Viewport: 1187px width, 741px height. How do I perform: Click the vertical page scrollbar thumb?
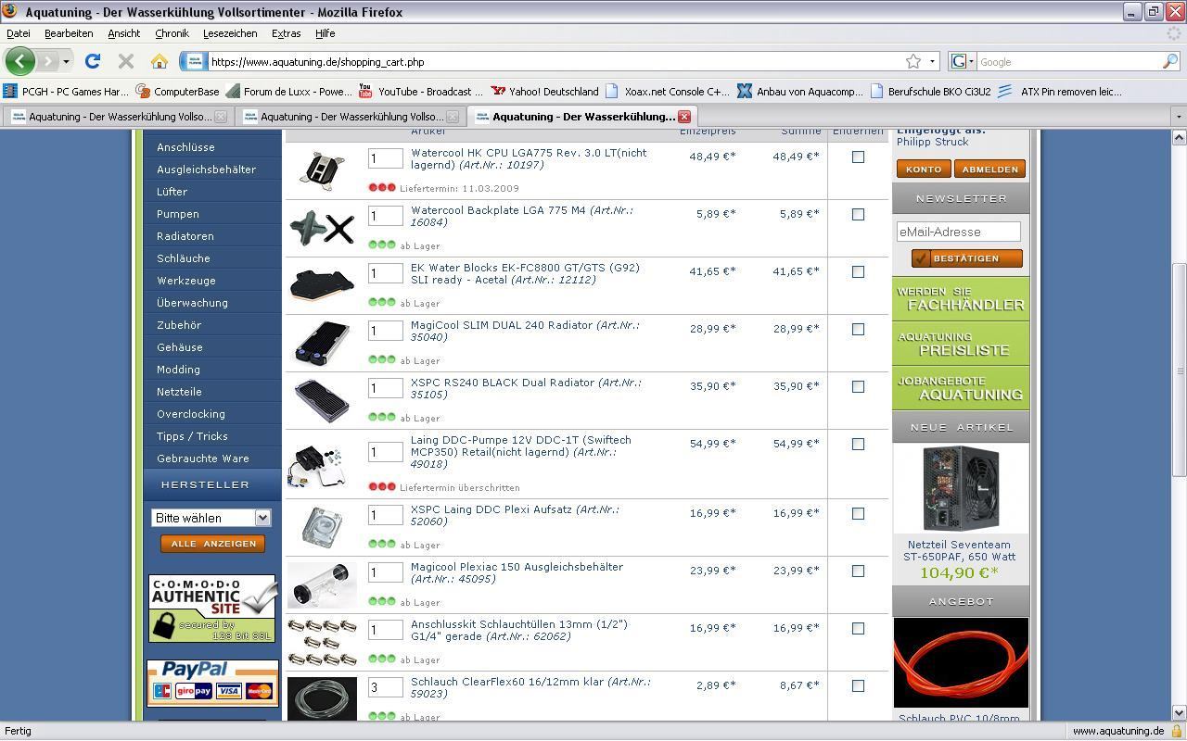coord(1179,370)
